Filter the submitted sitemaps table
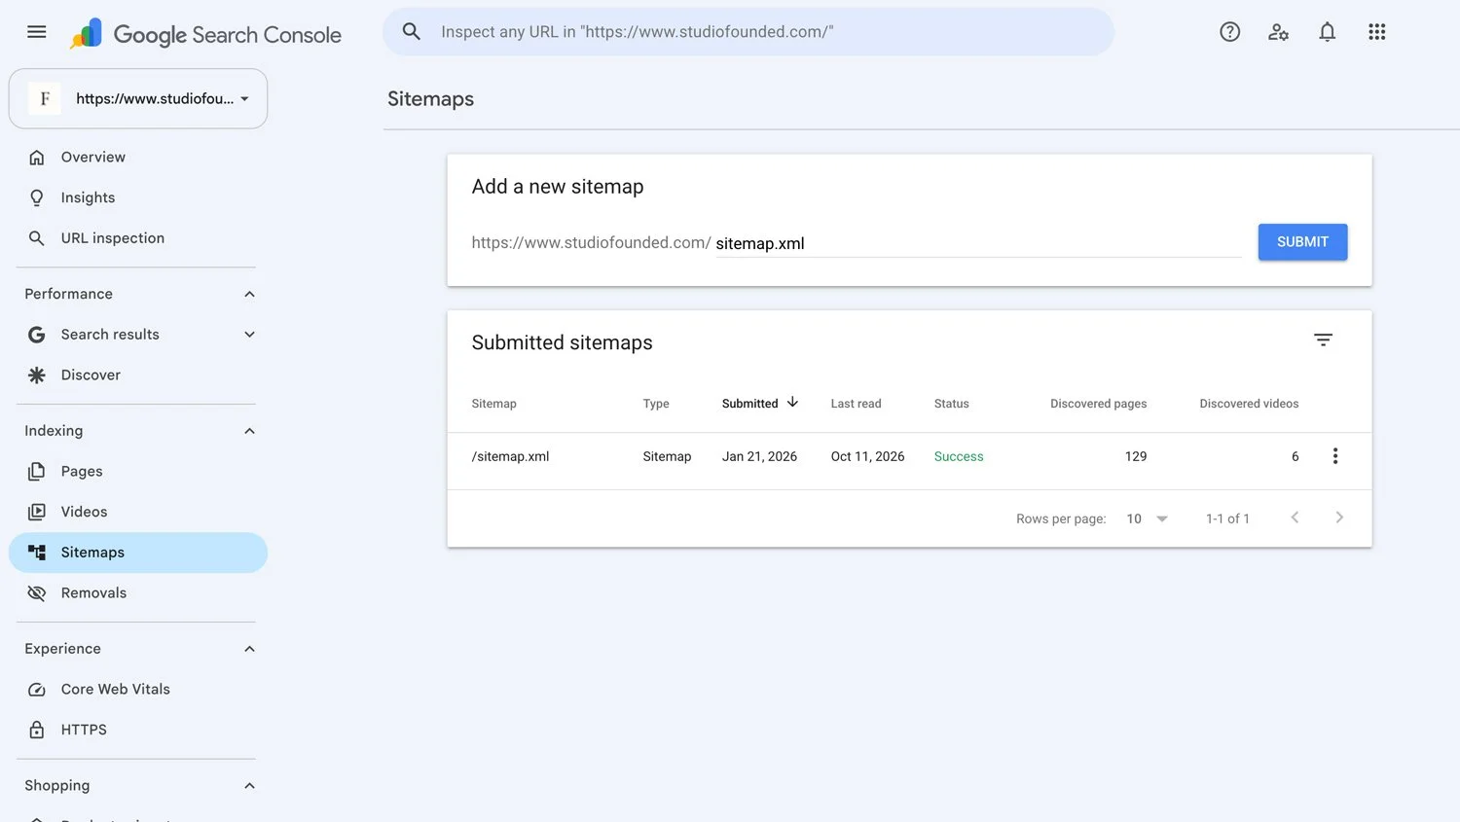 (1323, 340)
